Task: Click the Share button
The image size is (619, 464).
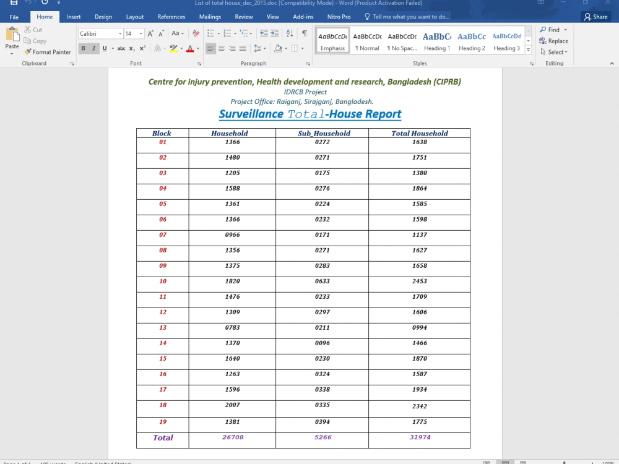Action: pos(596,17)
